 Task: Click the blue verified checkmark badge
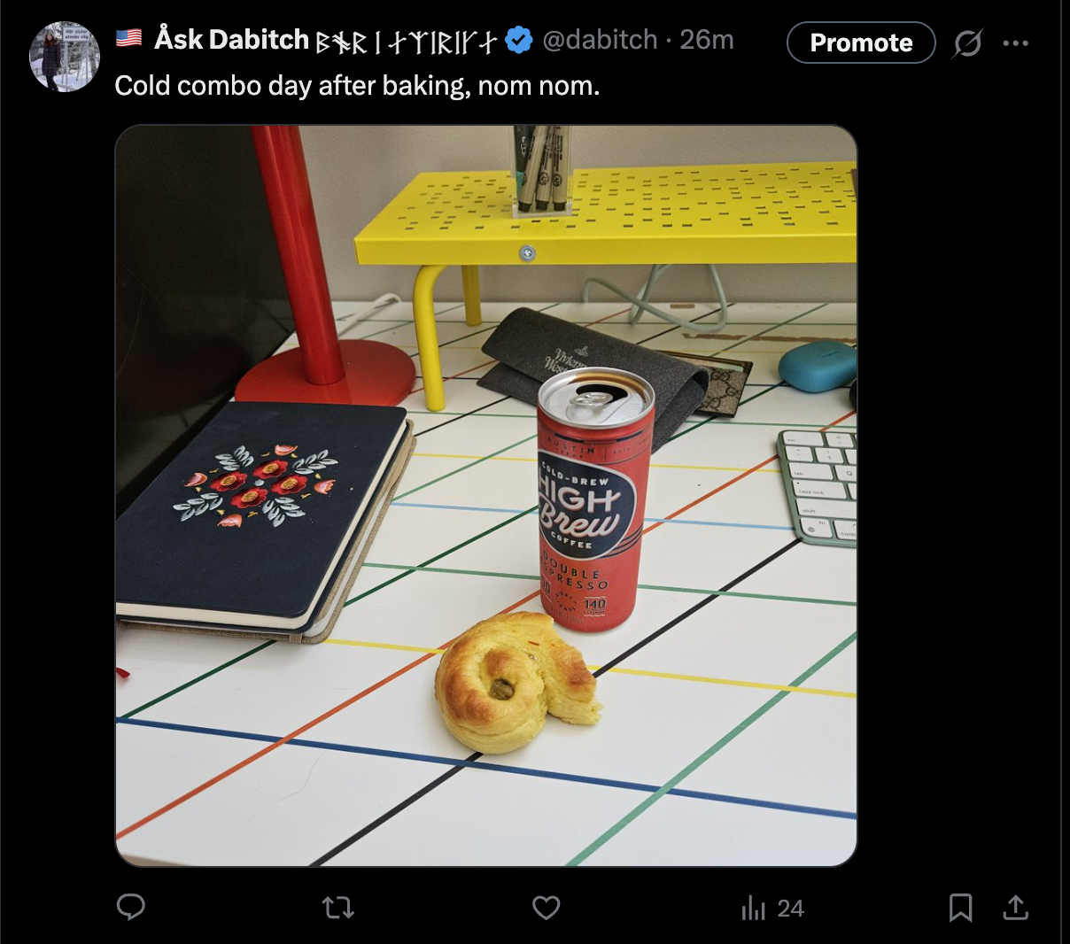[519, 40]
